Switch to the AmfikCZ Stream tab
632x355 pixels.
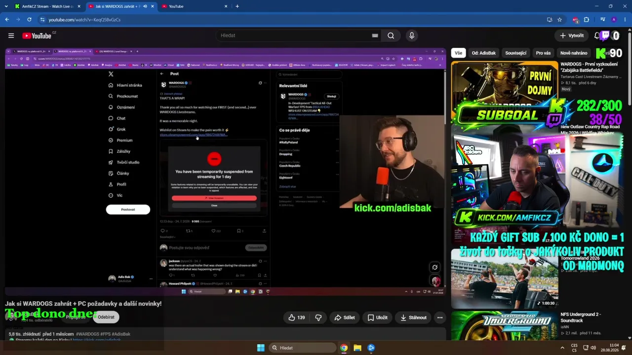tap(48, 6)
